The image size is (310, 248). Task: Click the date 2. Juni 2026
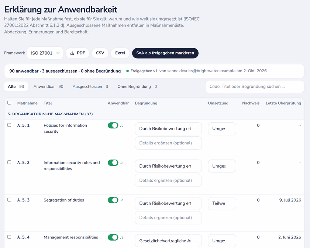290,237
